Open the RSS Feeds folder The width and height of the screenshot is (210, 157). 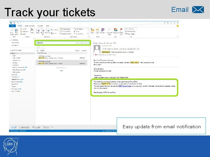click(x=16, y=89)
